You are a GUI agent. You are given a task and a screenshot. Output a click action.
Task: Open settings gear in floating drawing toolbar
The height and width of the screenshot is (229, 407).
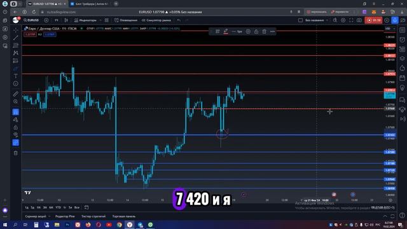click(248, 31)
